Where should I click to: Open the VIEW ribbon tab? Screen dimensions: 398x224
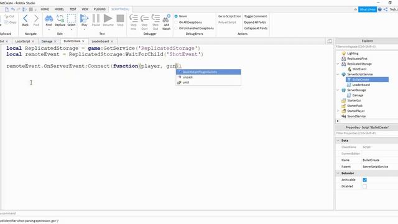pyautogui.click(x=85, y=9)
